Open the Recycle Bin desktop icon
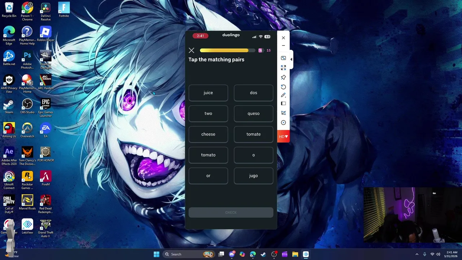This screenshot has width=462, height=260. point(9,10)
